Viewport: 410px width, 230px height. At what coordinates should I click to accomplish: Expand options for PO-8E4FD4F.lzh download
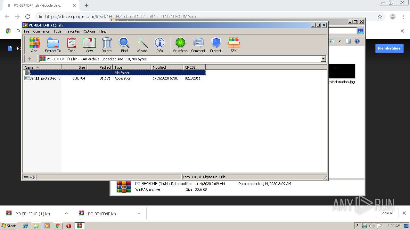click(139, 213)
